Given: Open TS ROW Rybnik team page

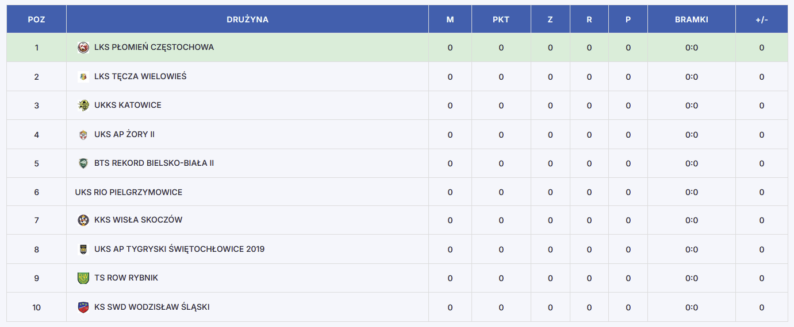Looking at the screenshot, I should [126, 278].
